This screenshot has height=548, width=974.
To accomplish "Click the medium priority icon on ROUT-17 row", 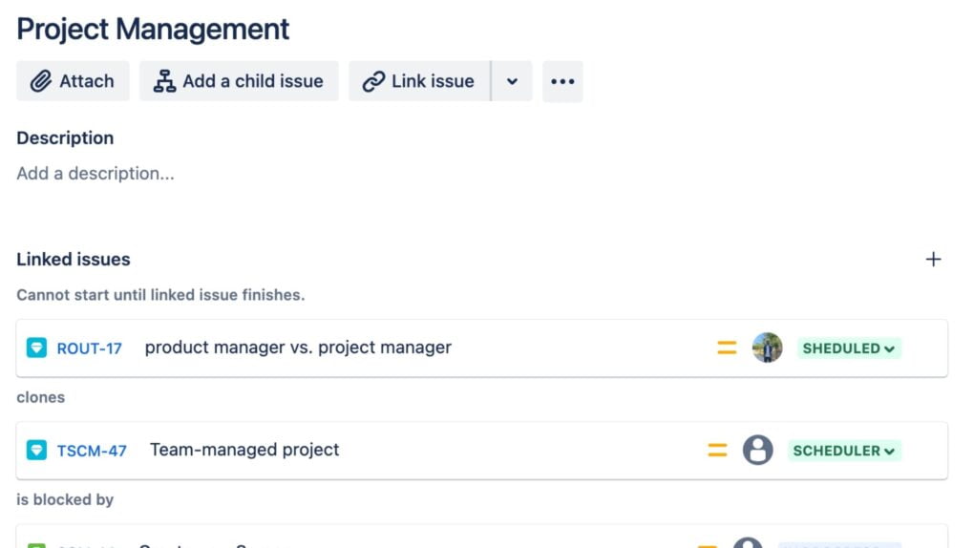I will [727, 348].
